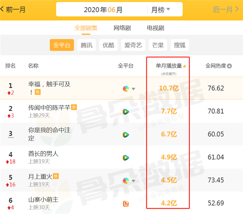Click the multi-platform pie icon for 幸福，触手可及
This screenshot has width=243, height=214.
point(126,89)
